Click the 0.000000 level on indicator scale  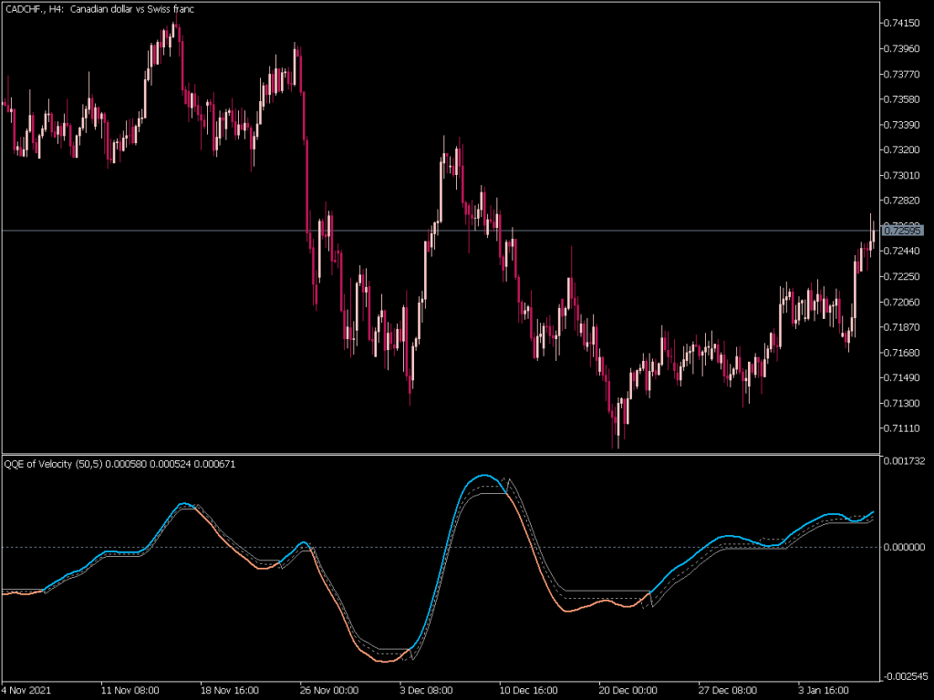point(906,546)
